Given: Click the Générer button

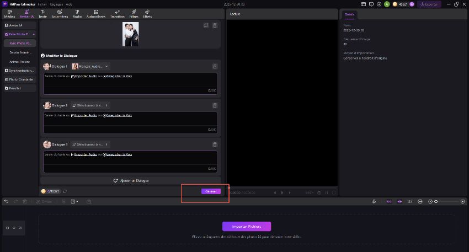Looking at the screenshot, I should click(x=210, y=191).
